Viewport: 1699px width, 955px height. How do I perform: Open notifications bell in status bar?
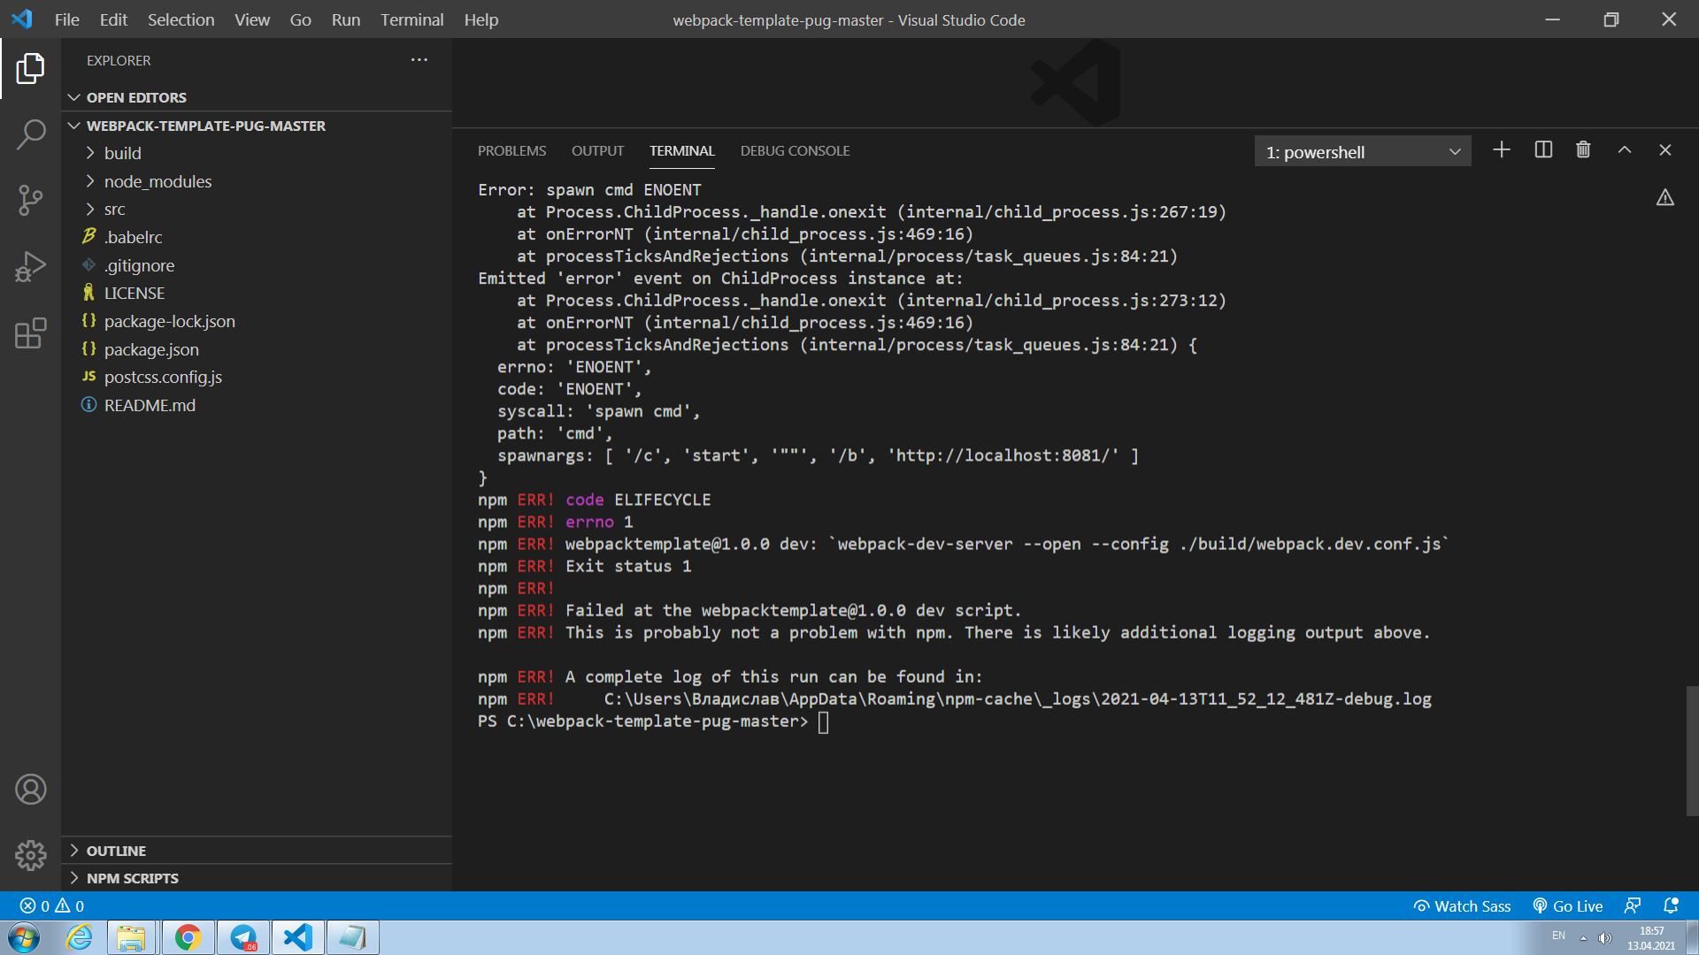(x=1671, y=905)
